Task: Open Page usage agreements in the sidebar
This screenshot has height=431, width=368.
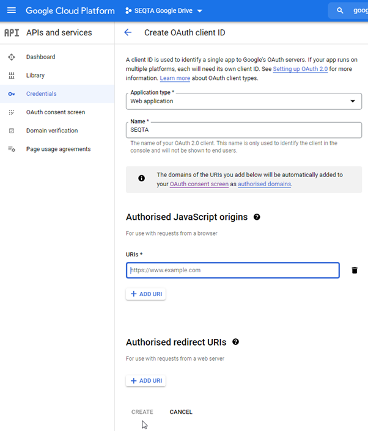Action: click(x=57, y=149)
